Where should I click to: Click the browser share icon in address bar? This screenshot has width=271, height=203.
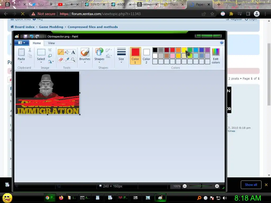point(204,14)
